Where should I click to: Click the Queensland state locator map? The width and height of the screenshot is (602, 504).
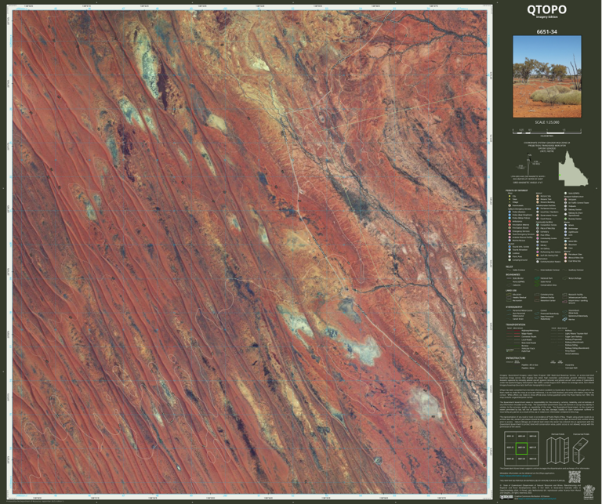click(573, 168)
